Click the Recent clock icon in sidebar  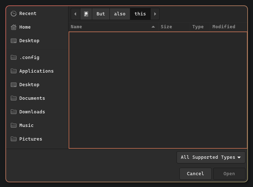coord(14,14)
